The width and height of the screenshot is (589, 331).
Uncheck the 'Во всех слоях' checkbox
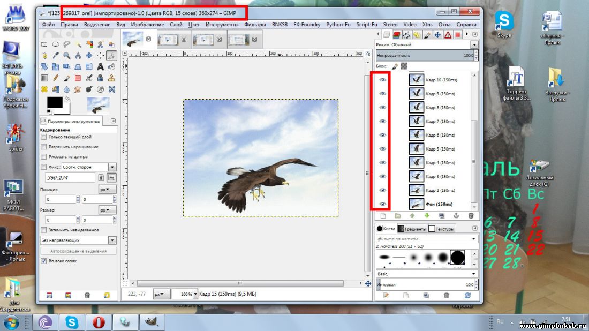pos(44,261)
